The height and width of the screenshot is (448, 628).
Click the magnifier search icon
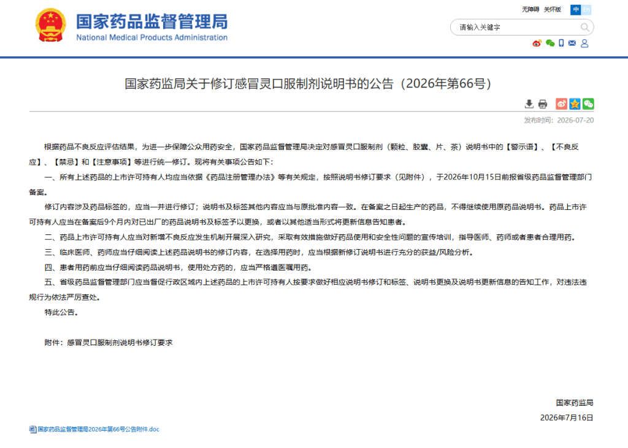(584, 27)
